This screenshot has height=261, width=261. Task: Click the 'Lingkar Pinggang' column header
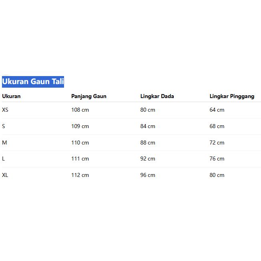pyautogui.click(x=232, y=96)
